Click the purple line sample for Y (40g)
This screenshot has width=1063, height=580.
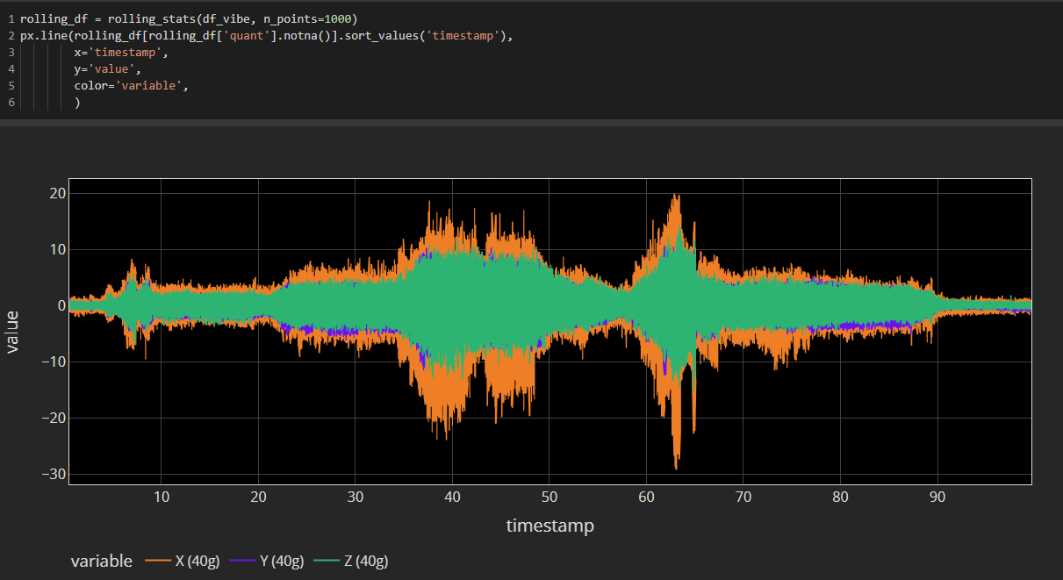(242, 561)
